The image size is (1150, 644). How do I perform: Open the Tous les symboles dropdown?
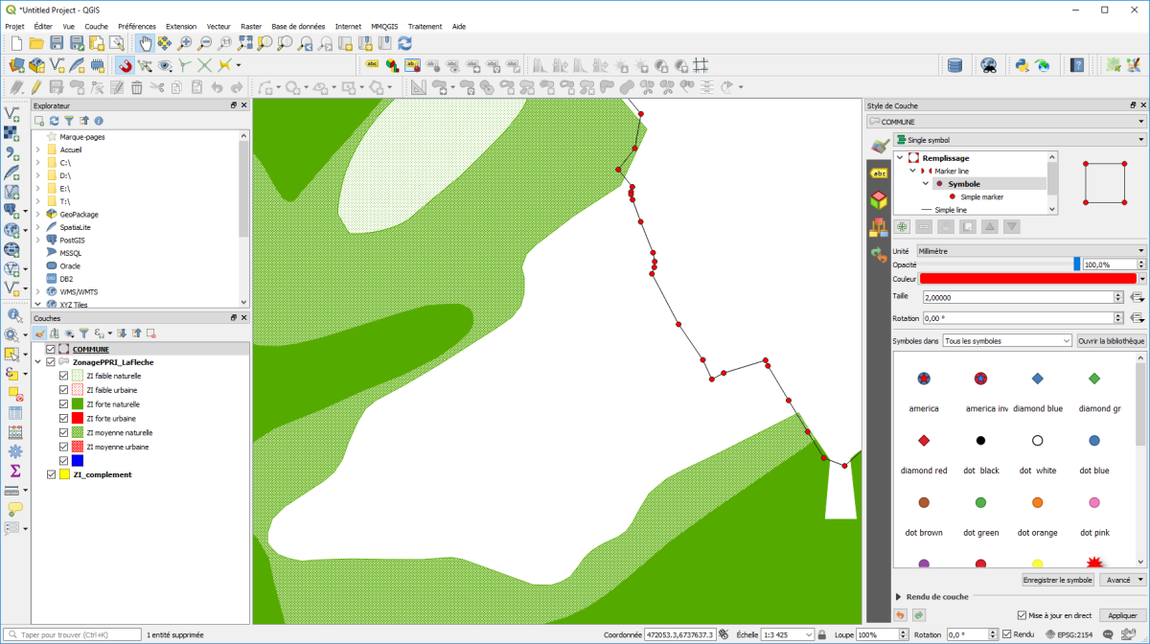coord(1007,340)
